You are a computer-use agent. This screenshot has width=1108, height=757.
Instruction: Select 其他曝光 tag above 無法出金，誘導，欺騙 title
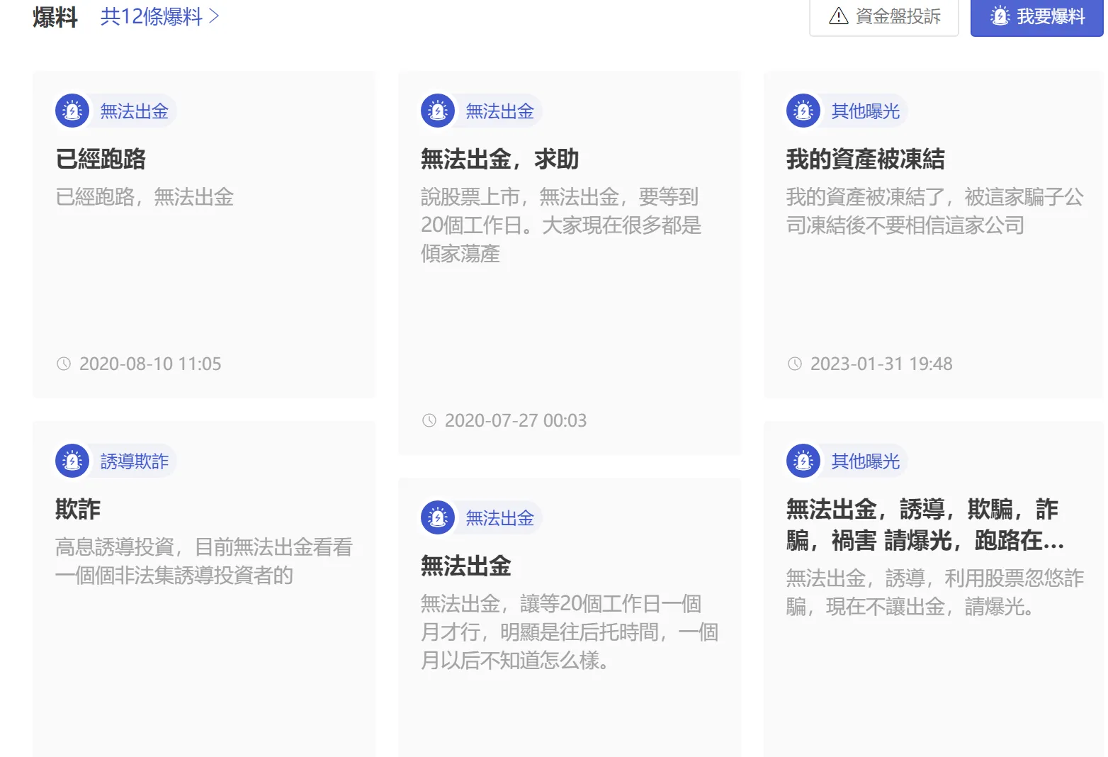(x=865, y=461)
